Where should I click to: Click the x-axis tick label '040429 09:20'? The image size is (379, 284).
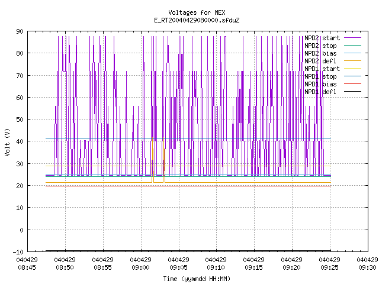tap(292, 264)
